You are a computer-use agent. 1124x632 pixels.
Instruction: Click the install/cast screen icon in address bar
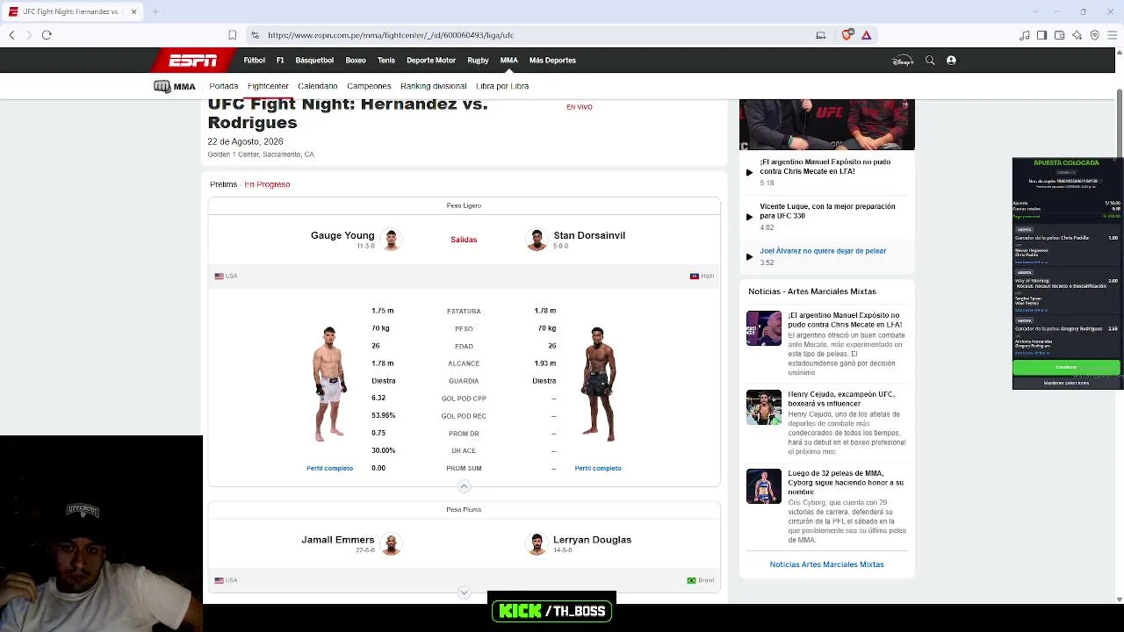[x=821, y=35]
